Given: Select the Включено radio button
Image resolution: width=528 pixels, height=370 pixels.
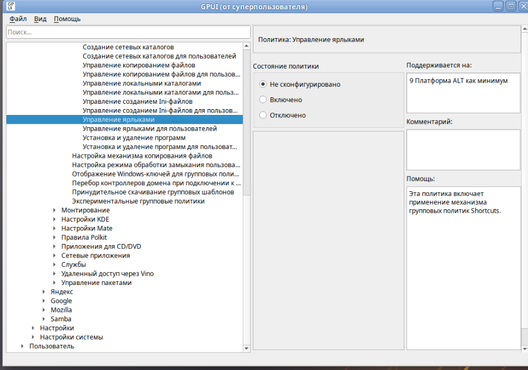Looking at the screenshot, I should pyautogui.click(x=263, y=100).
